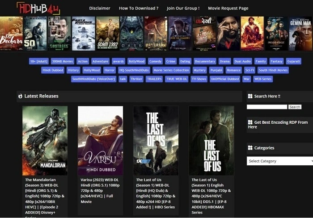Open Get Best Encoding RDP From Here link
The height and width of the screenshot is (218, 313).
281,124
